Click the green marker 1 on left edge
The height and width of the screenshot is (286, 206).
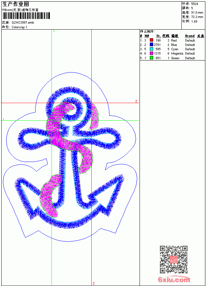[3, 119]
